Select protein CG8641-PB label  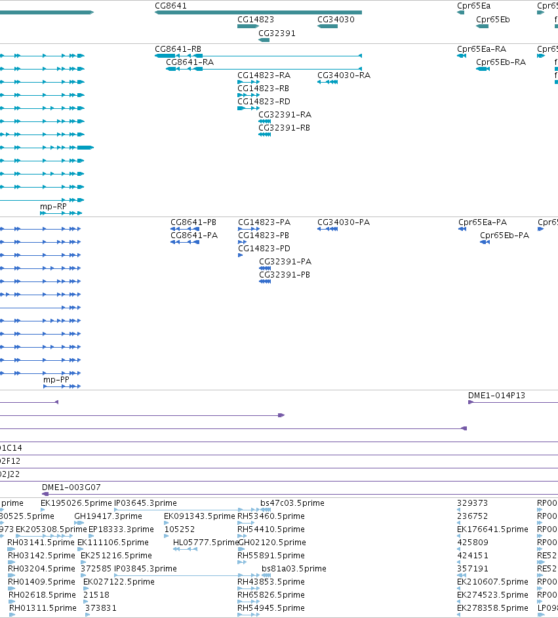(x=193, y=222)
